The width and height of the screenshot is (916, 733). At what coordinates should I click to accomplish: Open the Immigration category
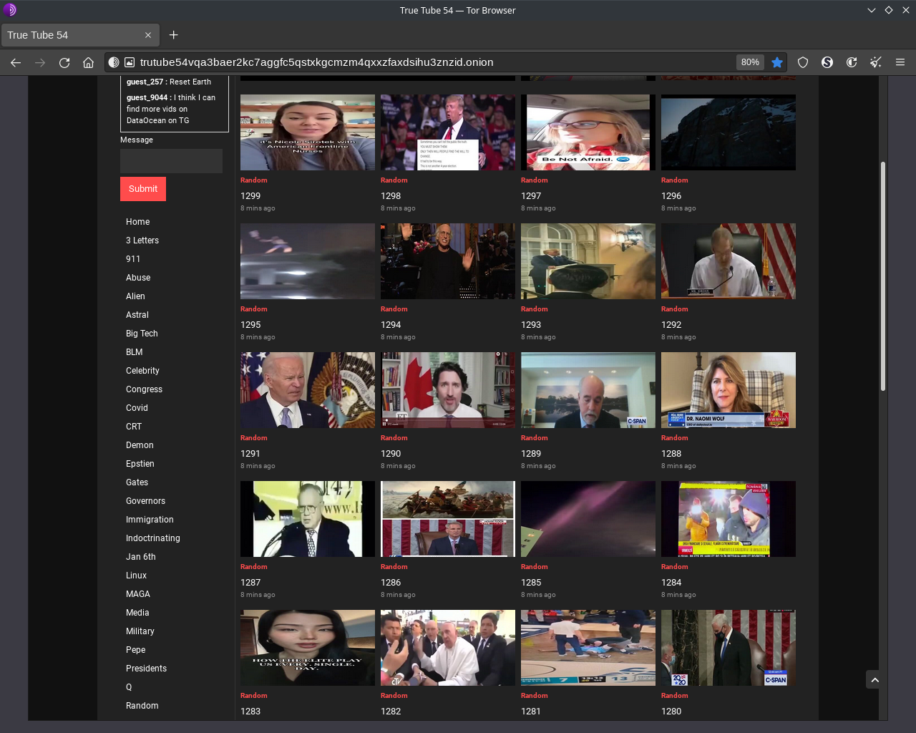click(150, 520)
